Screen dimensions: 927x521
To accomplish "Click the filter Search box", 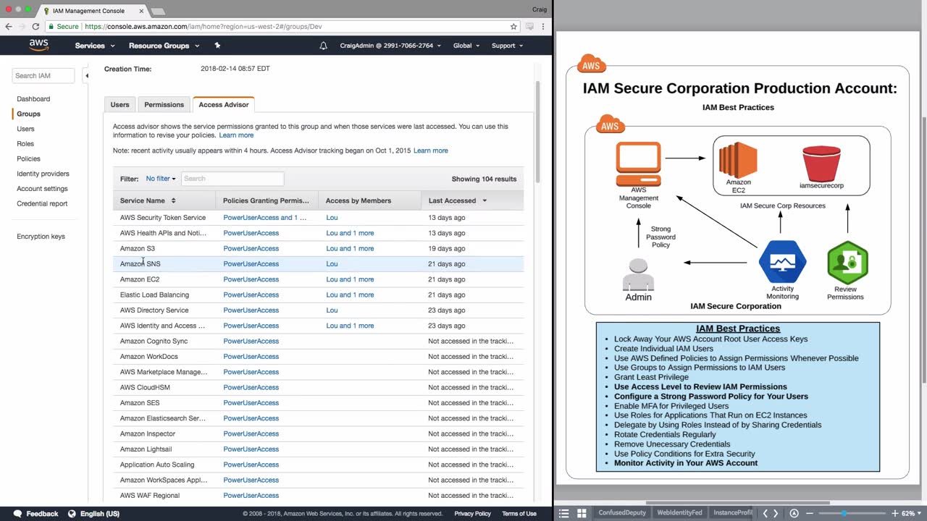I will (232, 179).
